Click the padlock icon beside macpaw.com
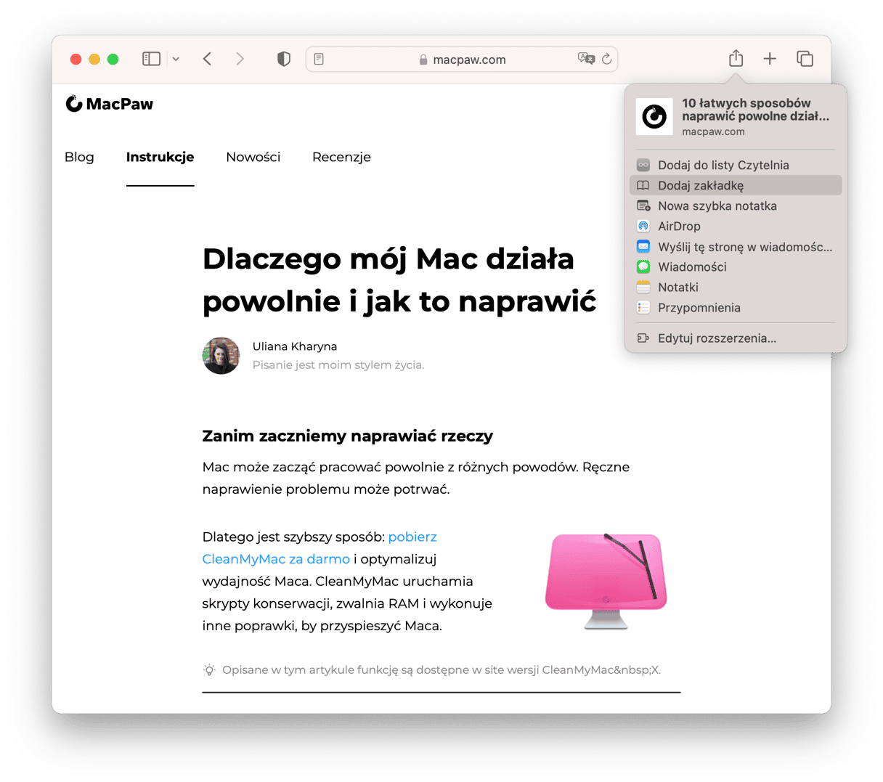Screen dimensions: 883x782 pyautogui.click(x=423, y=60)
